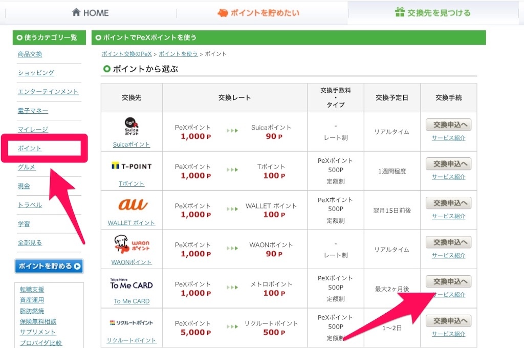Click 1週間程度 schedule cell
The image size is (524, 348).
click(x=392, y=171)
